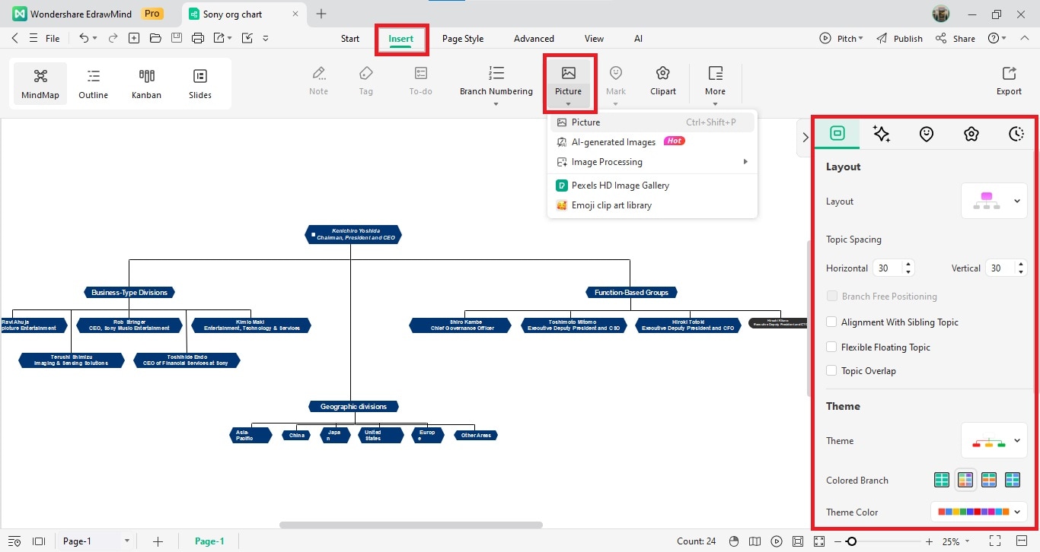Open the smiley mark panel tab
This screenshot has width=1040, height=552.
coord(927,134)
